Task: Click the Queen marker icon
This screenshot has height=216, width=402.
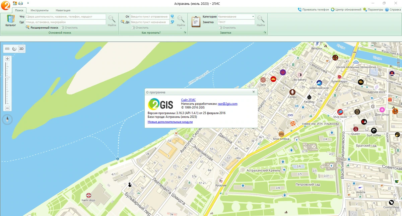Action: 355,129
